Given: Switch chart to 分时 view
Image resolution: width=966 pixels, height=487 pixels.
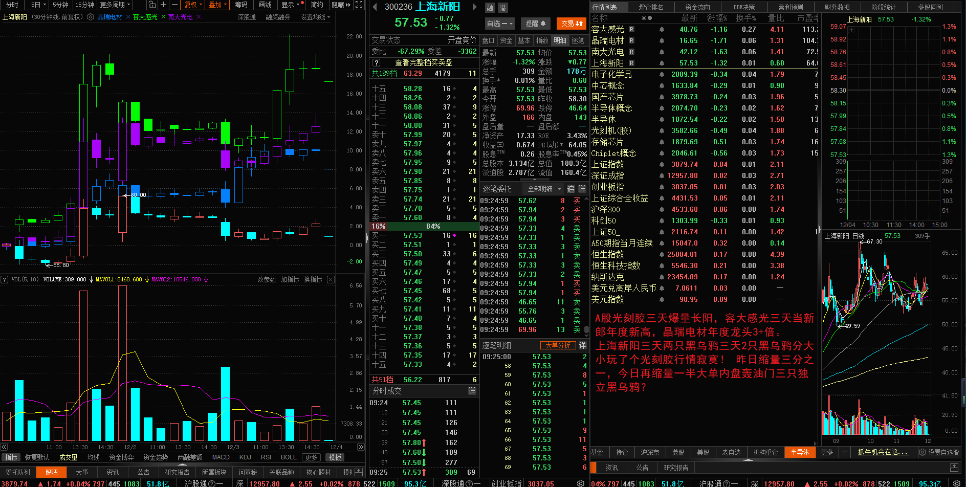Looking at the screenshot, I should coord(12,5).
